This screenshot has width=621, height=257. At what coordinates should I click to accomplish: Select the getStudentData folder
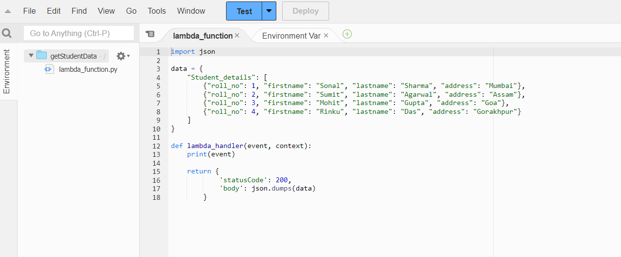[x=73, y=56]
